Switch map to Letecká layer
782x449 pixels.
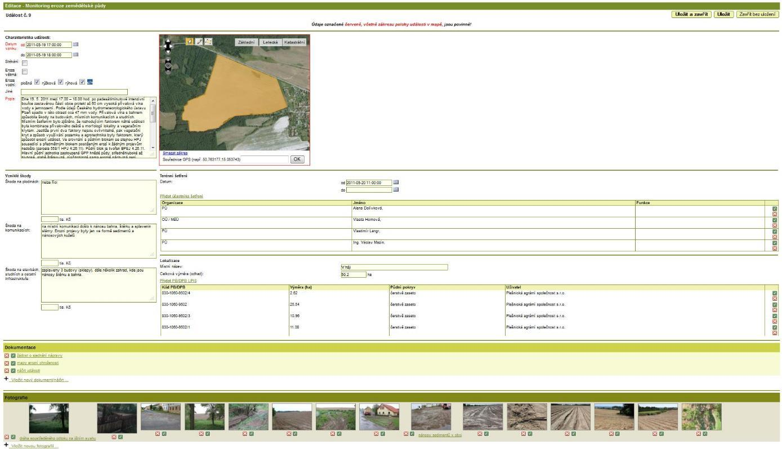(x=270, y=42)
